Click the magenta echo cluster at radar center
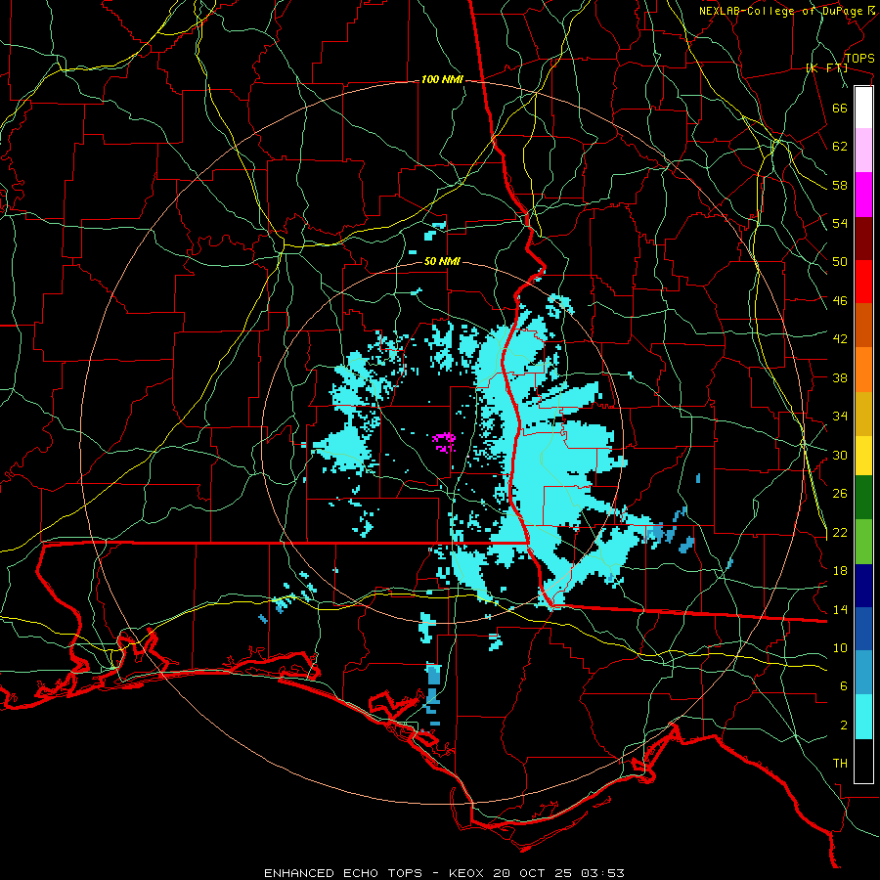The height and width of the screenshot is (880, 880). 444,442
